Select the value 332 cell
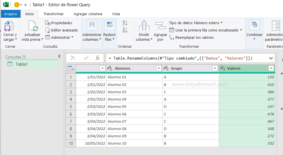 (247, 143)
